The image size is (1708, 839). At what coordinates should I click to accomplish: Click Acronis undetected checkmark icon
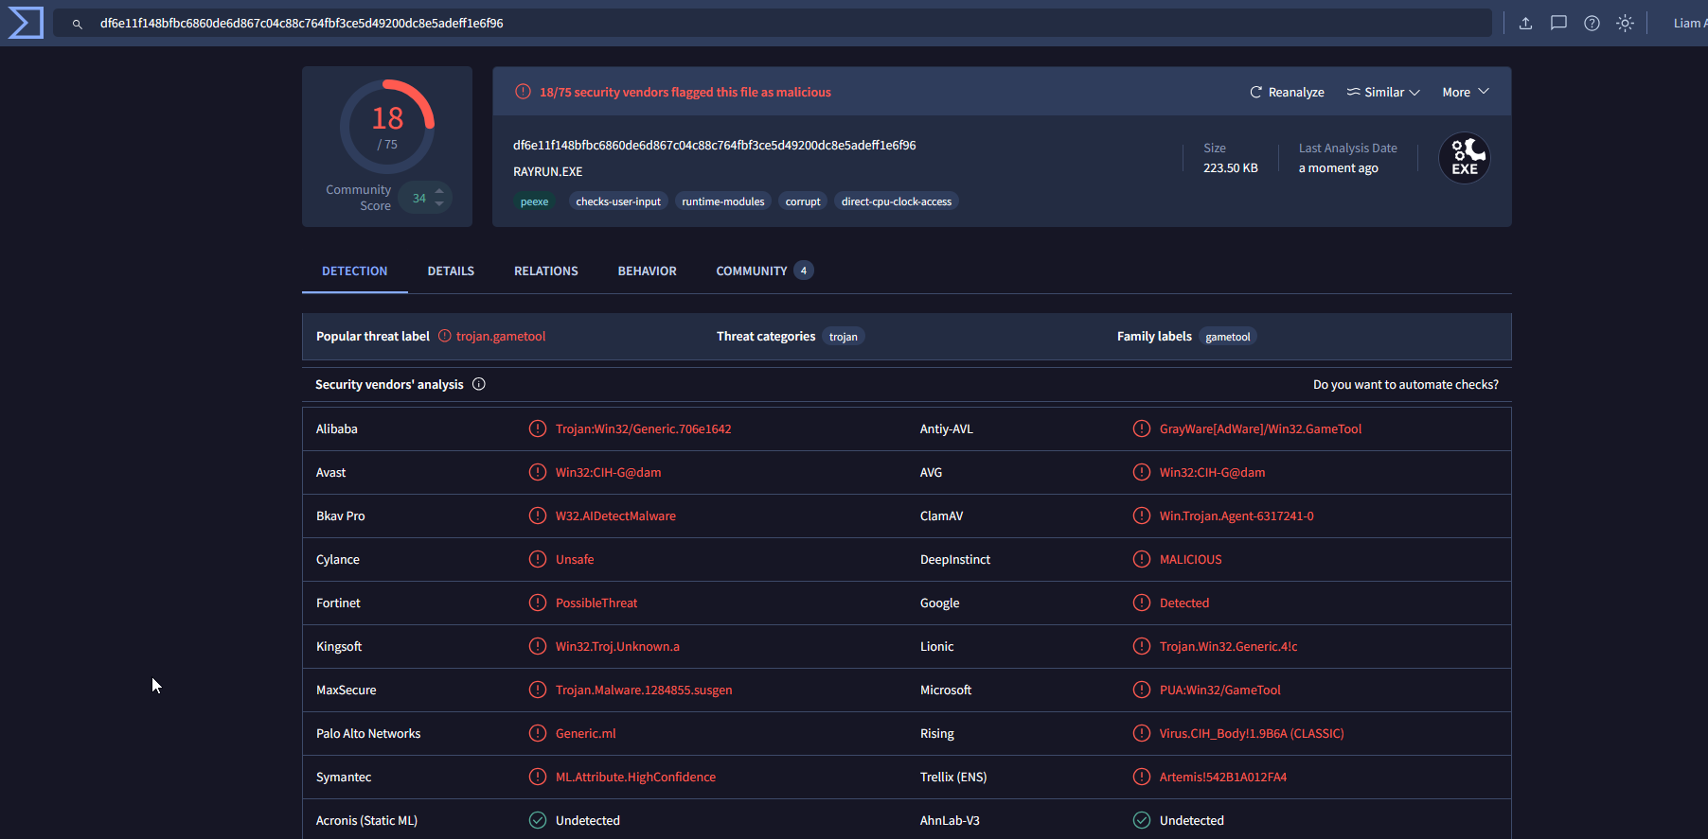538,820
